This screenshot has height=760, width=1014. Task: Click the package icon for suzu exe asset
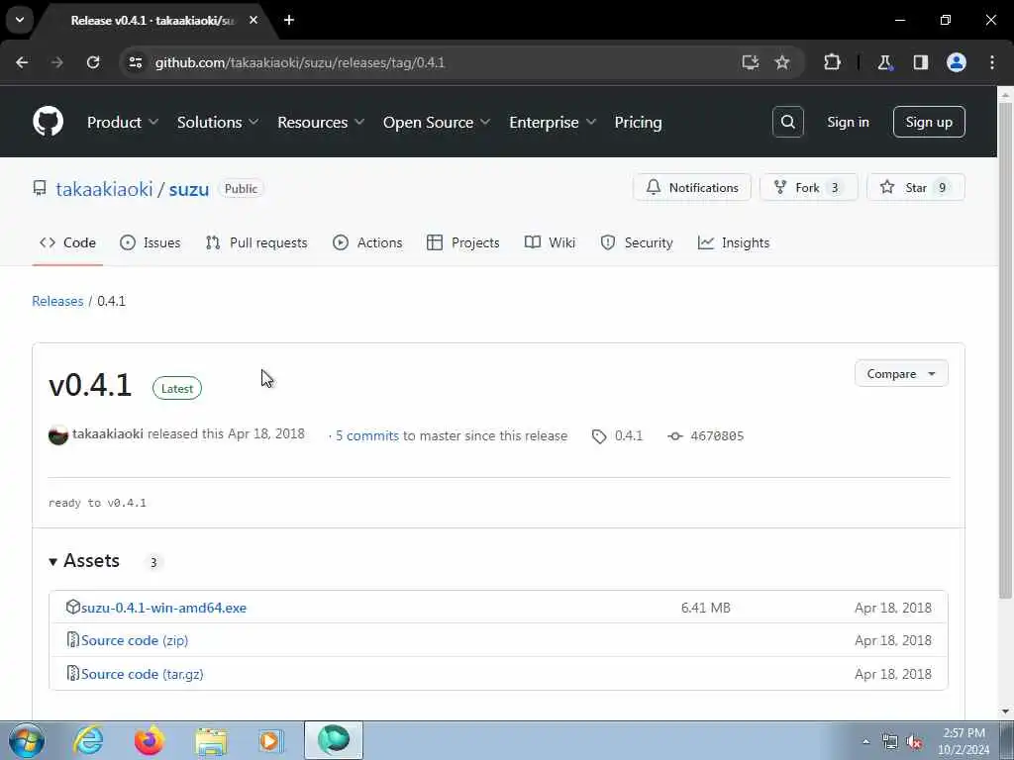[x=72, y=607]
